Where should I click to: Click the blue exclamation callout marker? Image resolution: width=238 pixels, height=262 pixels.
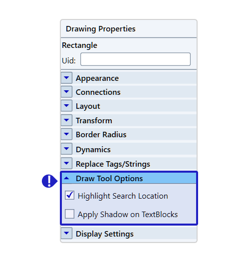tap(49, 181)
